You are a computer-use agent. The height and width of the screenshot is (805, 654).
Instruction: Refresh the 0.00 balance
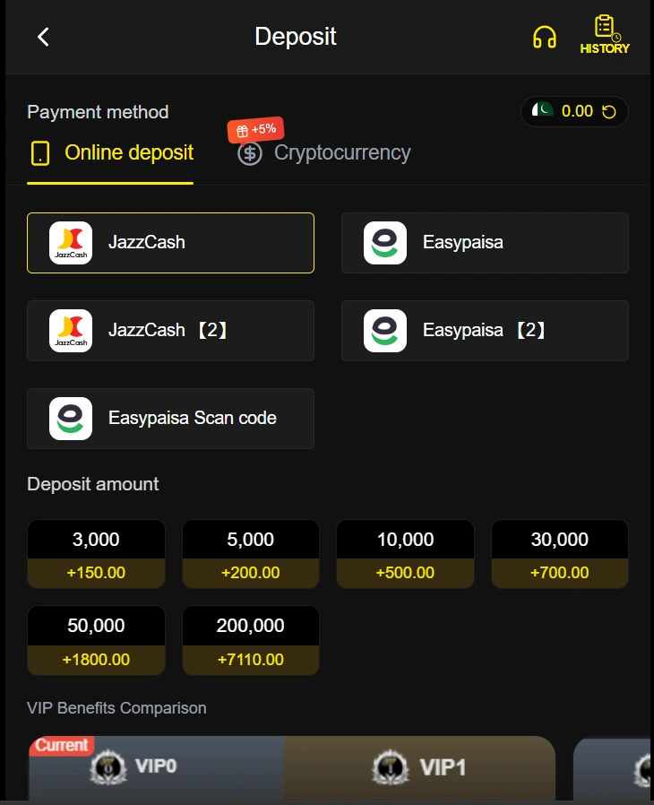tap(609, 111)
